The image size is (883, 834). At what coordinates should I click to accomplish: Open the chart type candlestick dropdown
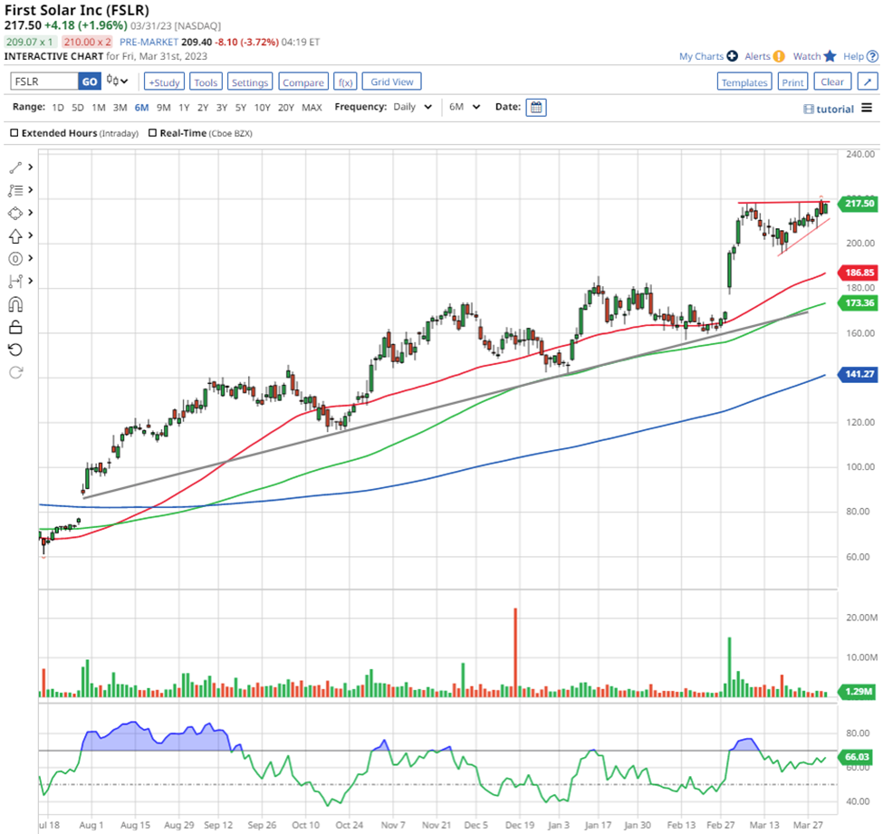[117, 81]
